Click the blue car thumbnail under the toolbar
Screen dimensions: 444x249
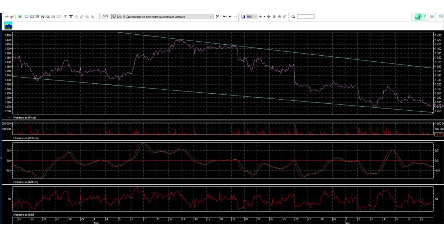tap(9, 25)
